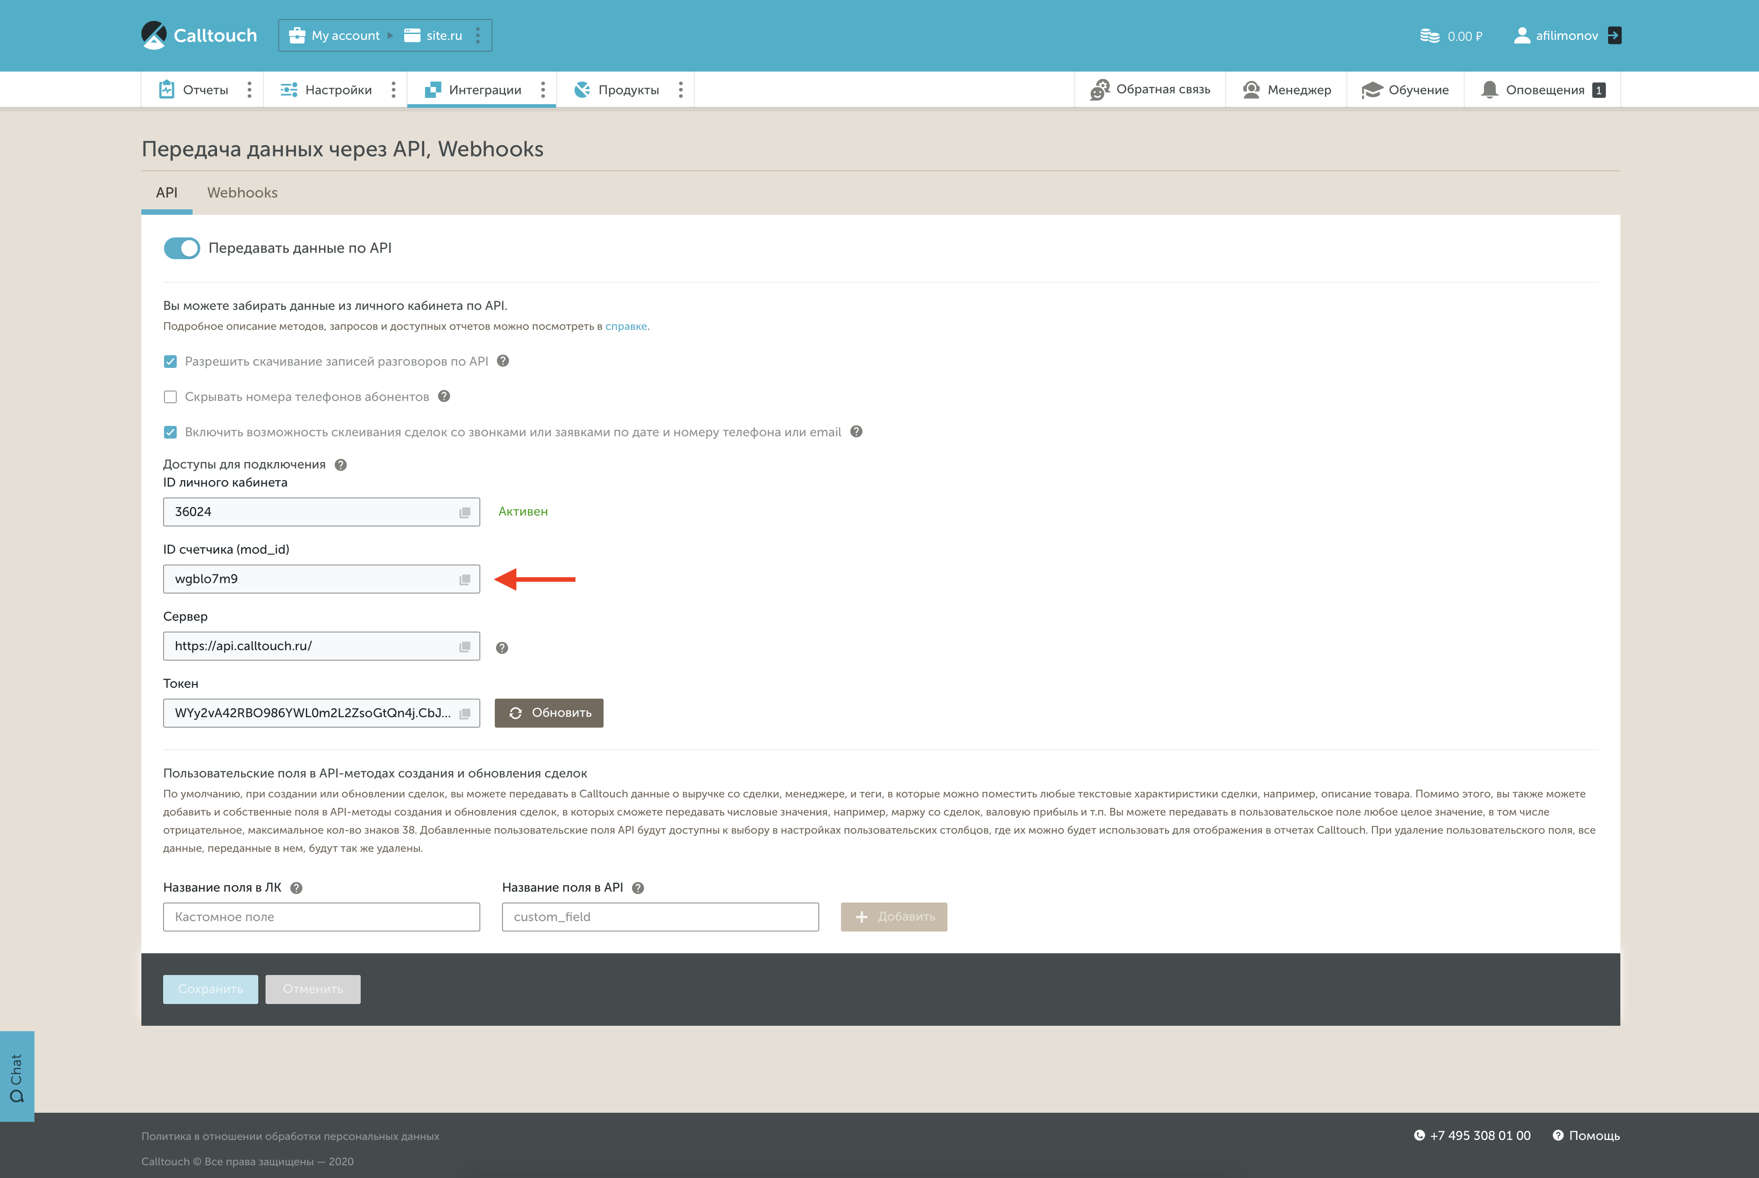Click Обновить to refresh the token
Image resolution: width=1759 pixels, height=1178 pixels.
[549, 713]
